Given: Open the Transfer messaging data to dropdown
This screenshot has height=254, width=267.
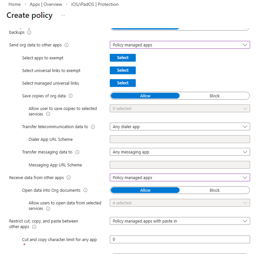Looking at the screenshot, I should [x=180, y=152].
